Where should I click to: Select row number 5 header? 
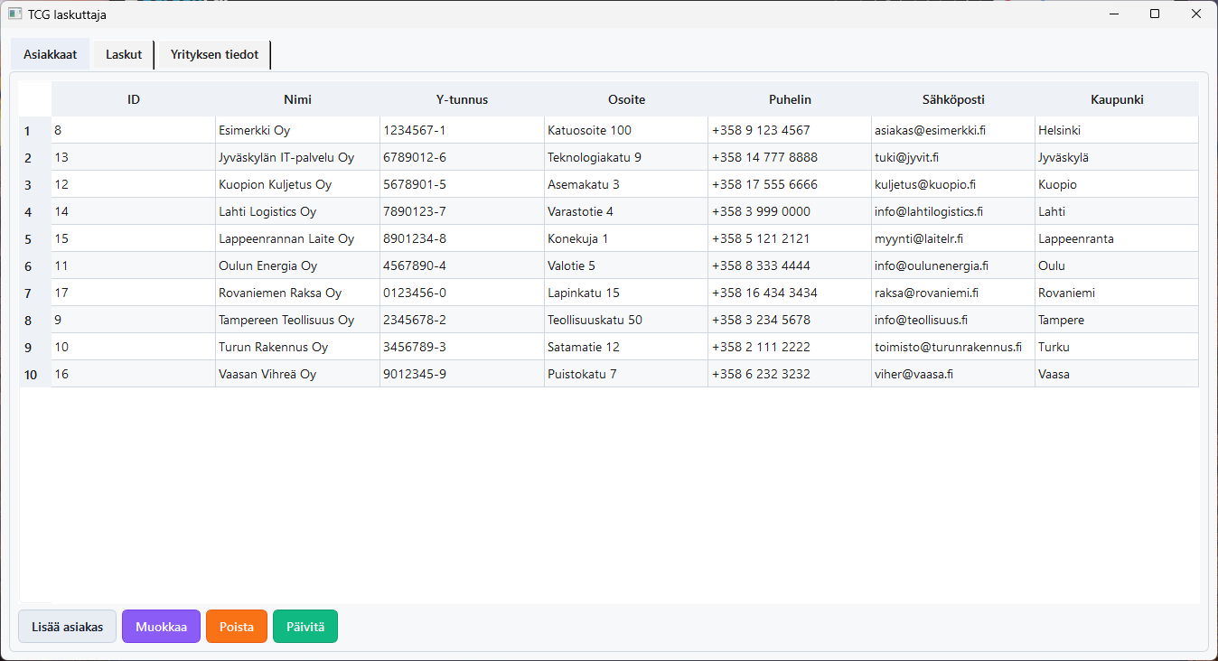click(28, 239)
